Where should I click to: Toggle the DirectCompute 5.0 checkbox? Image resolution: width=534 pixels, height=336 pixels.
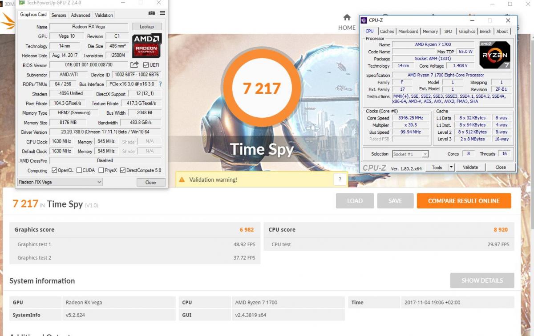(123, 170)
